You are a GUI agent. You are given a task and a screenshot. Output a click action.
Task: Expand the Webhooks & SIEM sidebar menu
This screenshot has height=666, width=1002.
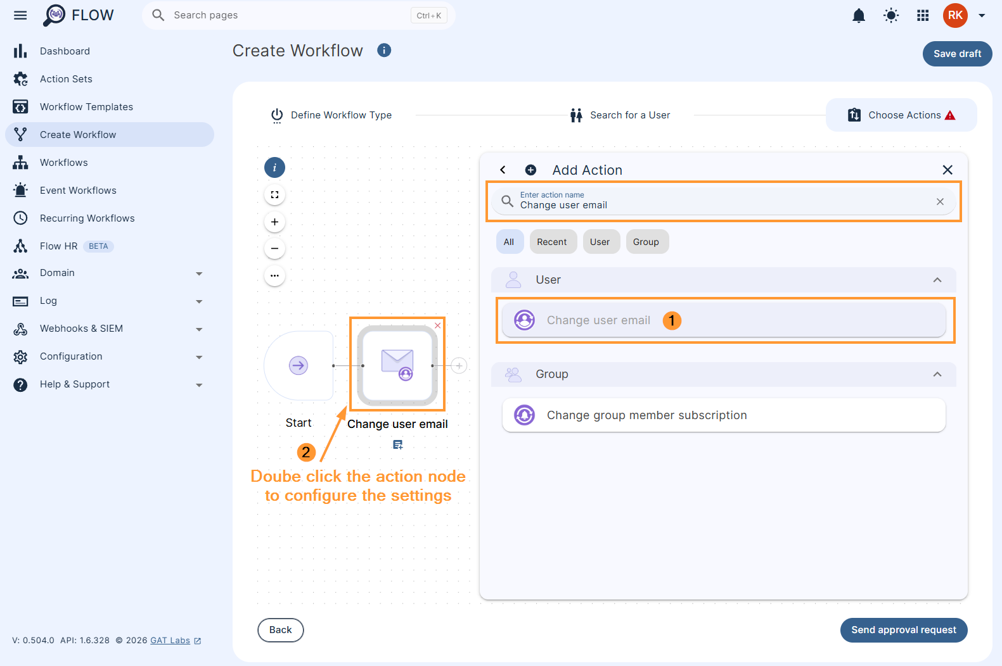pyautogui.click(x=110, y=329)
